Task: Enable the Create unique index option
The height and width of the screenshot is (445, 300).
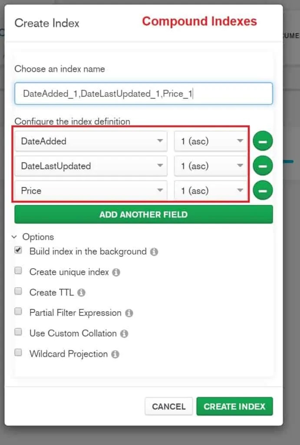Action: point(18,270)
